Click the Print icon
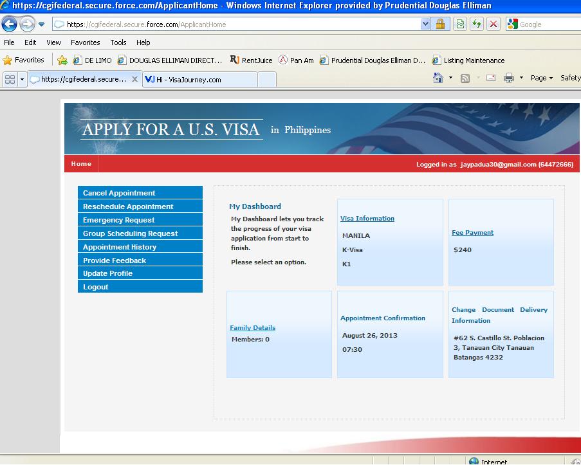 click(509, 78)
